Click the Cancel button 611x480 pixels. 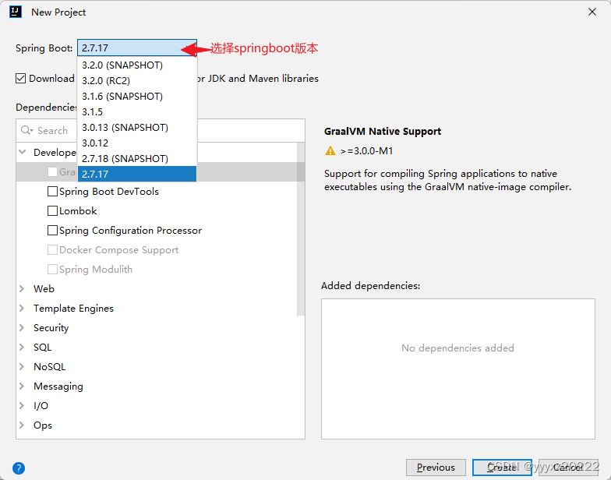pos(569,468)
